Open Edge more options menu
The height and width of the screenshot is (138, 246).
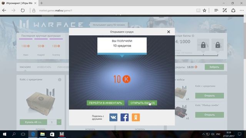242,10
